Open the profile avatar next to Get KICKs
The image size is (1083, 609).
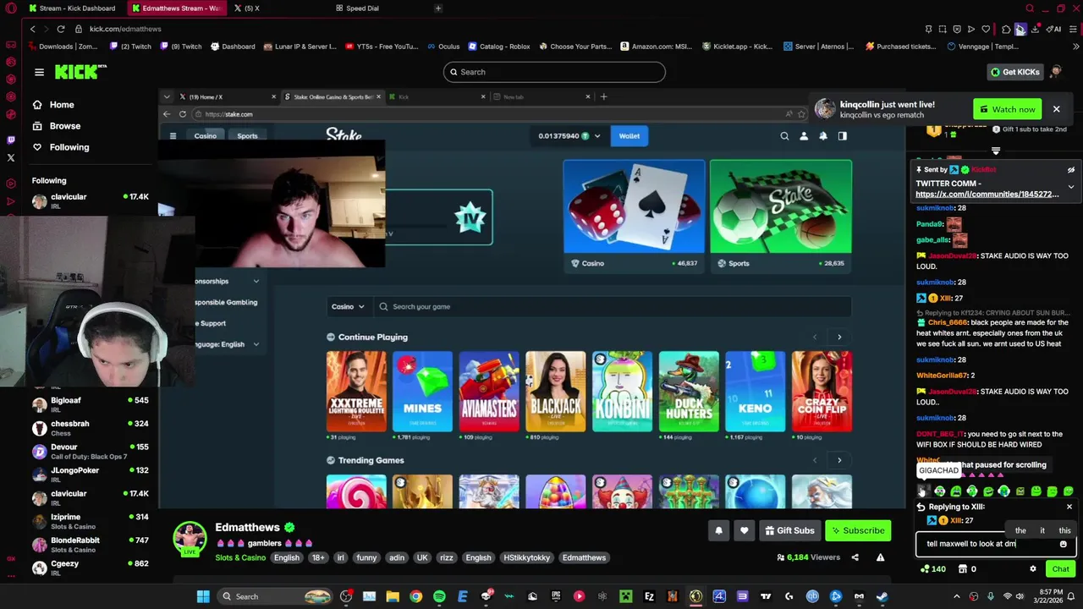pos(1056,72)
